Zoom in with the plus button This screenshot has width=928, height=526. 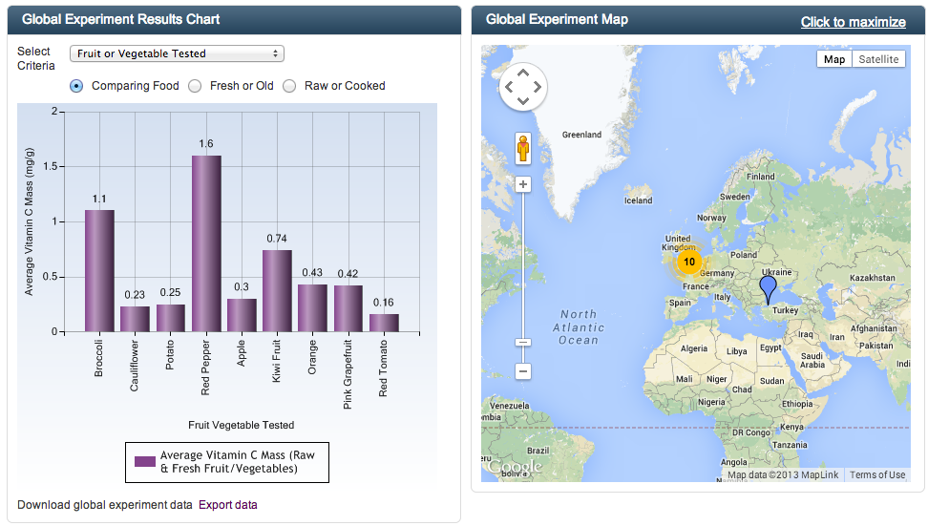click(523, 184)
